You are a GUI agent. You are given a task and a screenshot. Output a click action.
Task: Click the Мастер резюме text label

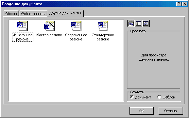(49, 35)
